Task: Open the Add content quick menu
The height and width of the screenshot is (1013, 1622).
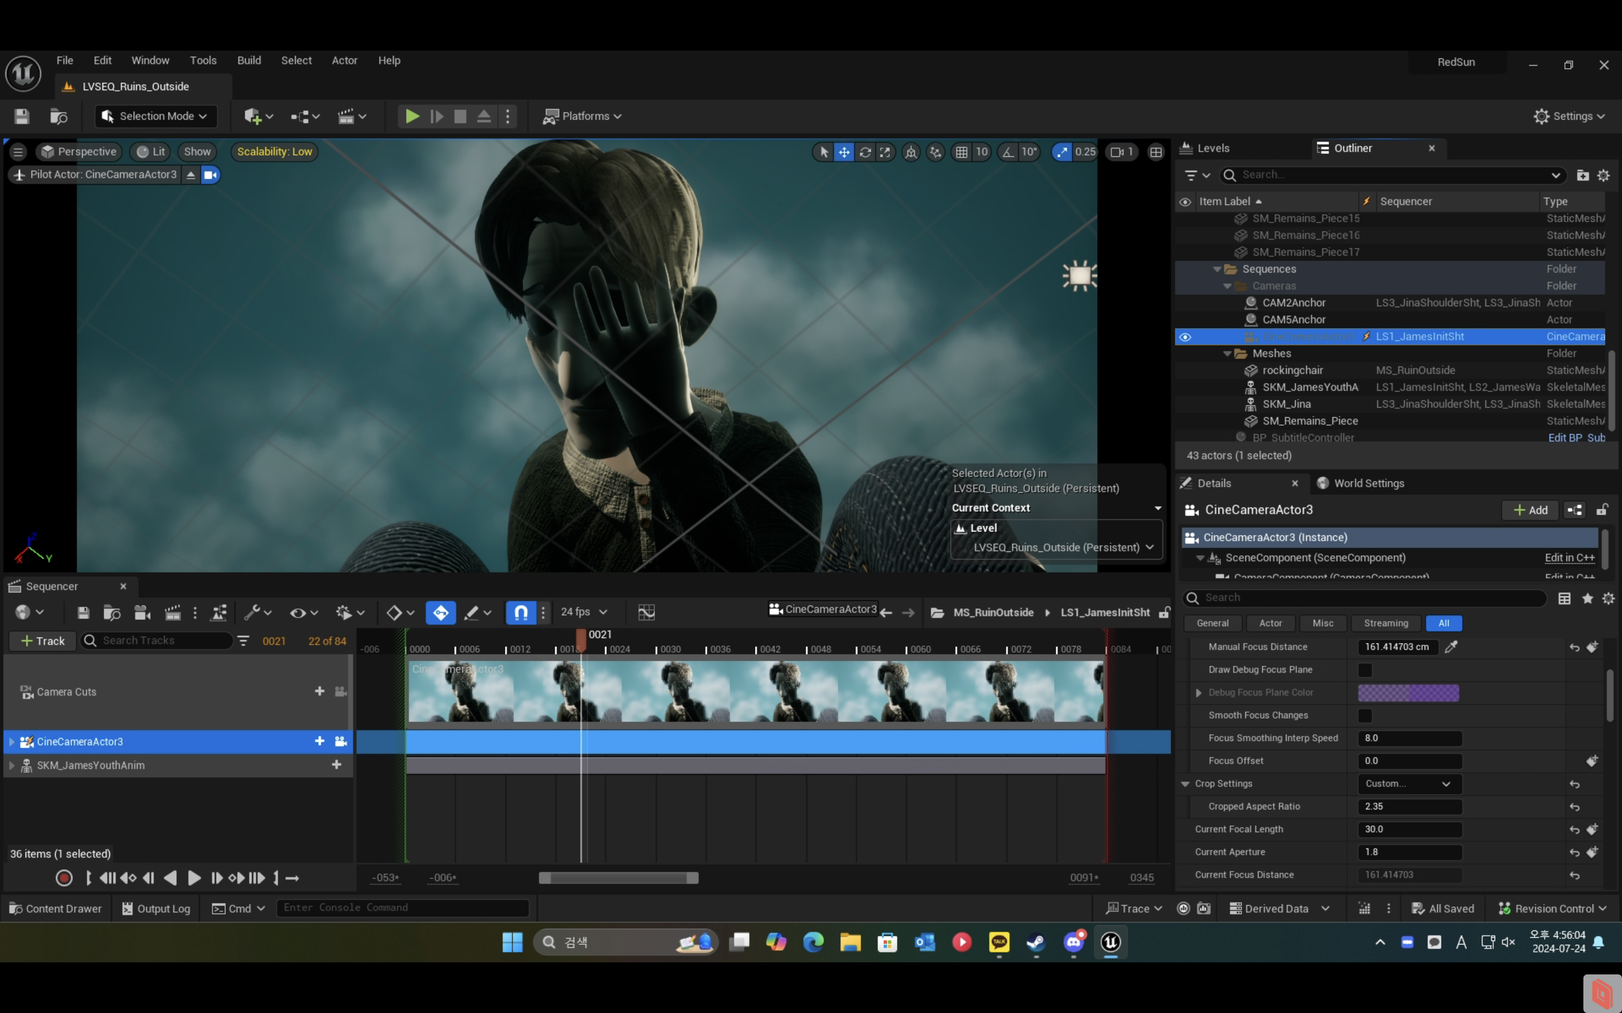Action: [x=258, y=117]
